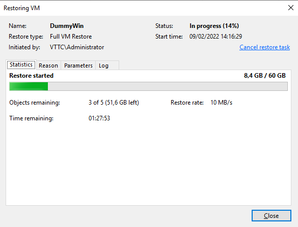
Task: Click the time remaining value 01:27:53
Action: [x=99, y=118]
